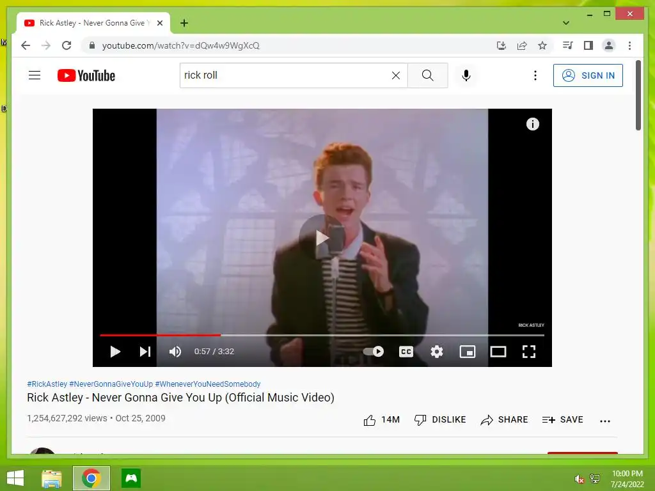The height and width of the screenshot is (491, 655).
Task: Open Chrome side panel
Action: point(588,45)
